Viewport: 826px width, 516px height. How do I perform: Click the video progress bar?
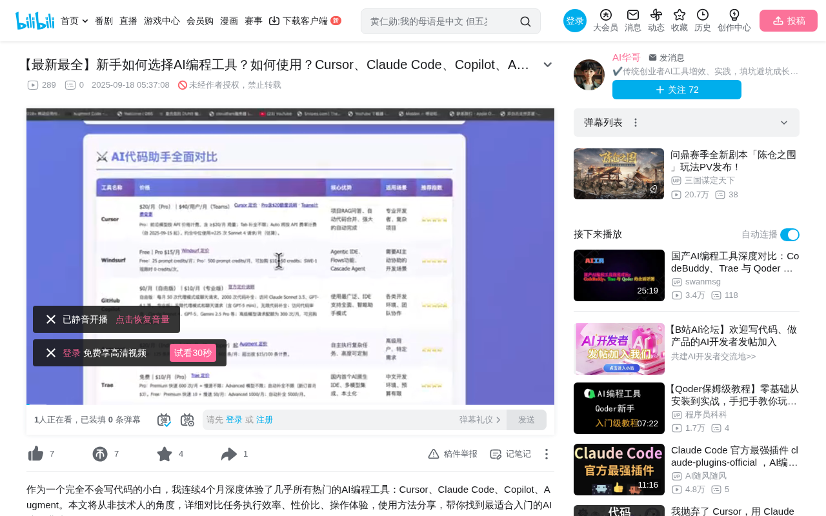pos(290,405)
